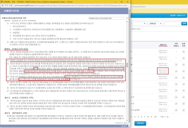Go to page 4 in pagination

[x=135, y=117]
